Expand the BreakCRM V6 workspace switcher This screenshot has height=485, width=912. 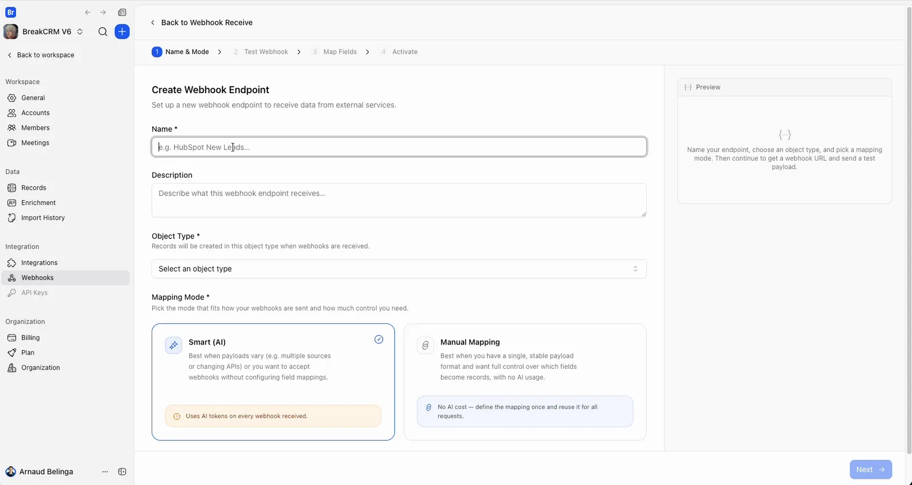tap(43, 32)
